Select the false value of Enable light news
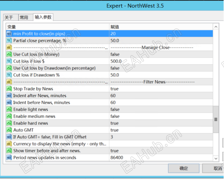Screen dimensions: 224x179 click(x=115, y=109)
